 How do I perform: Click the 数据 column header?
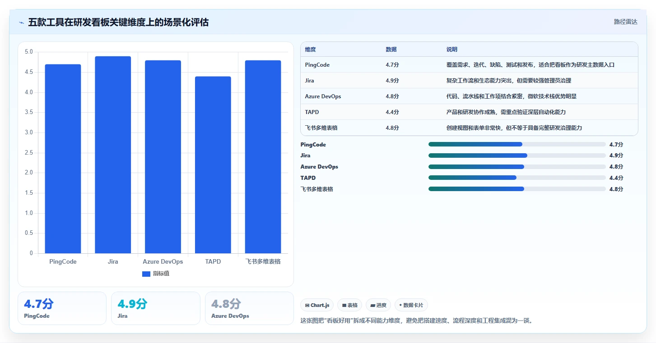point(391,50)
